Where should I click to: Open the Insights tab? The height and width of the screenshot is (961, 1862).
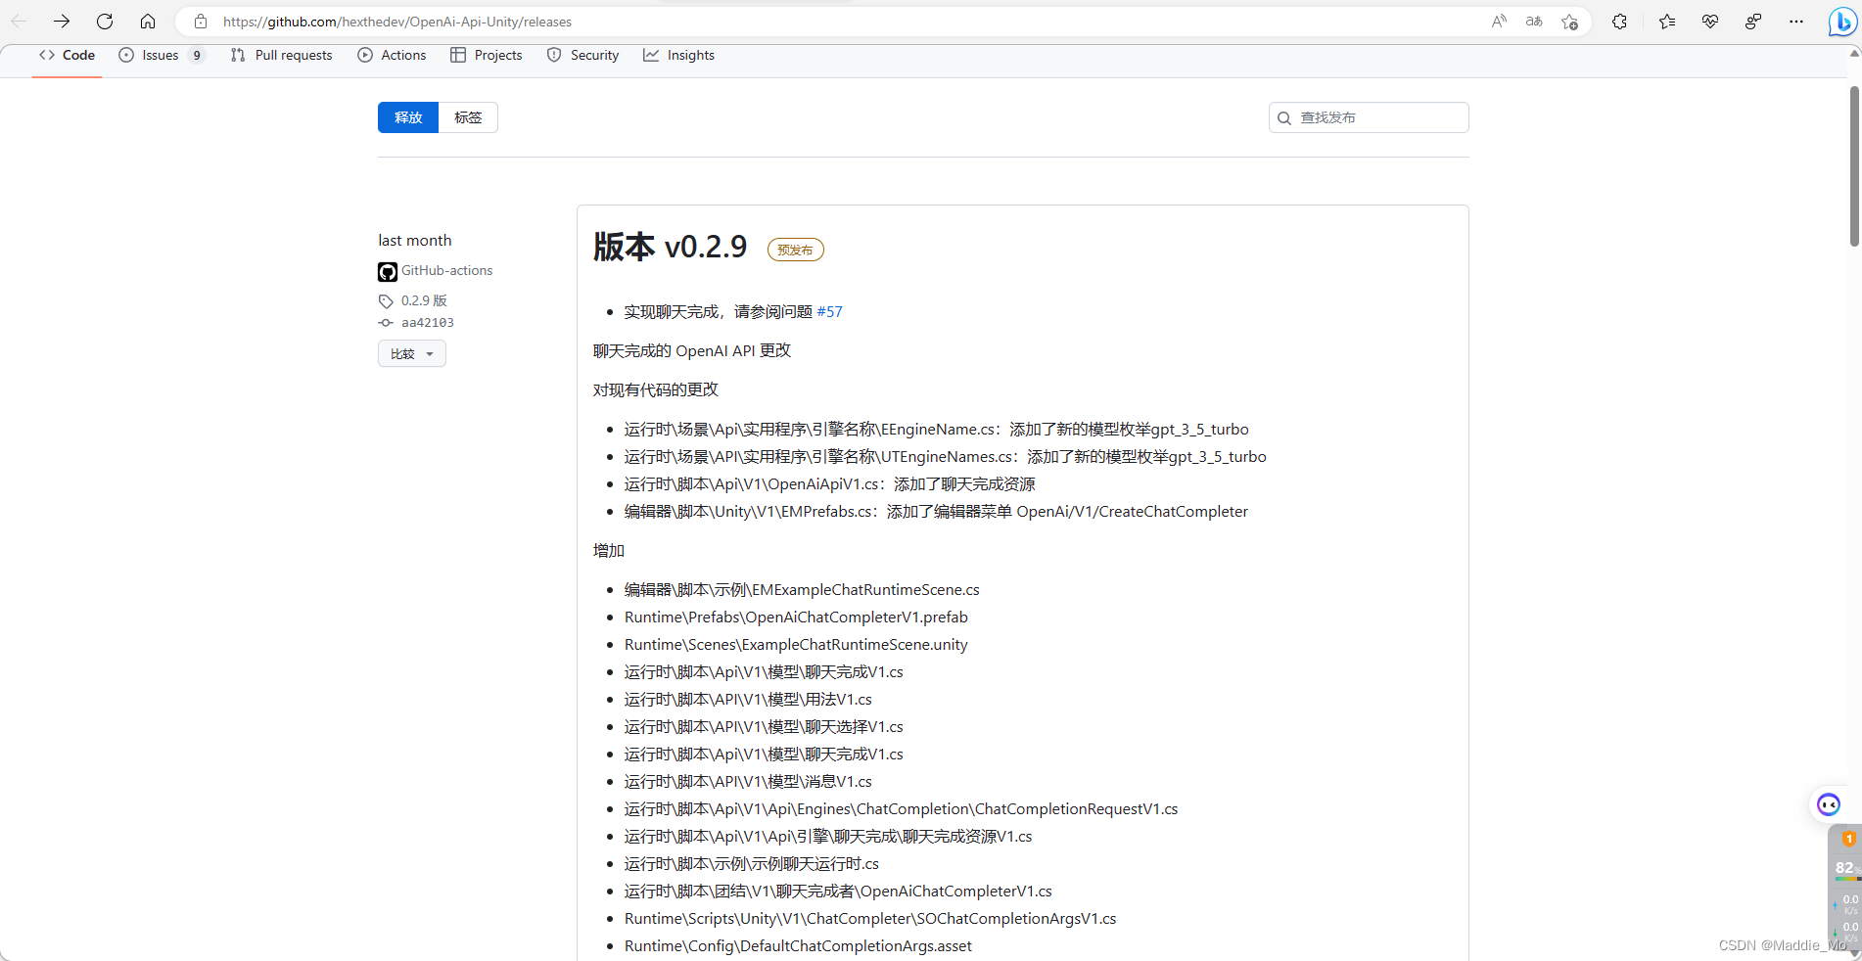pyautogui.click(x=678, y=56)
